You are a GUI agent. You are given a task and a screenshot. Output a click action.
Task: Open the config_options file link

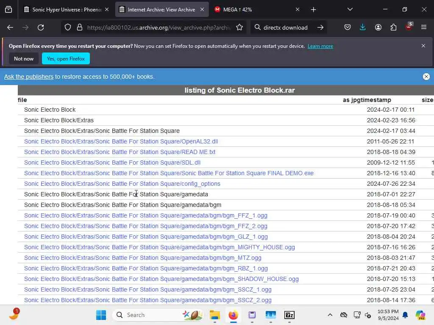[122, 184]
